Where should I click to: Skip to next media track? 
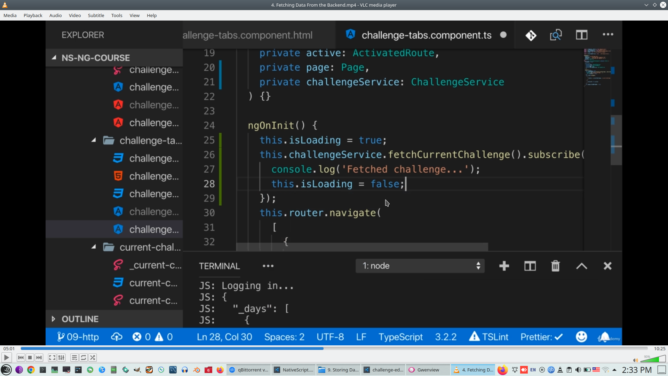[x=39, y=358]
